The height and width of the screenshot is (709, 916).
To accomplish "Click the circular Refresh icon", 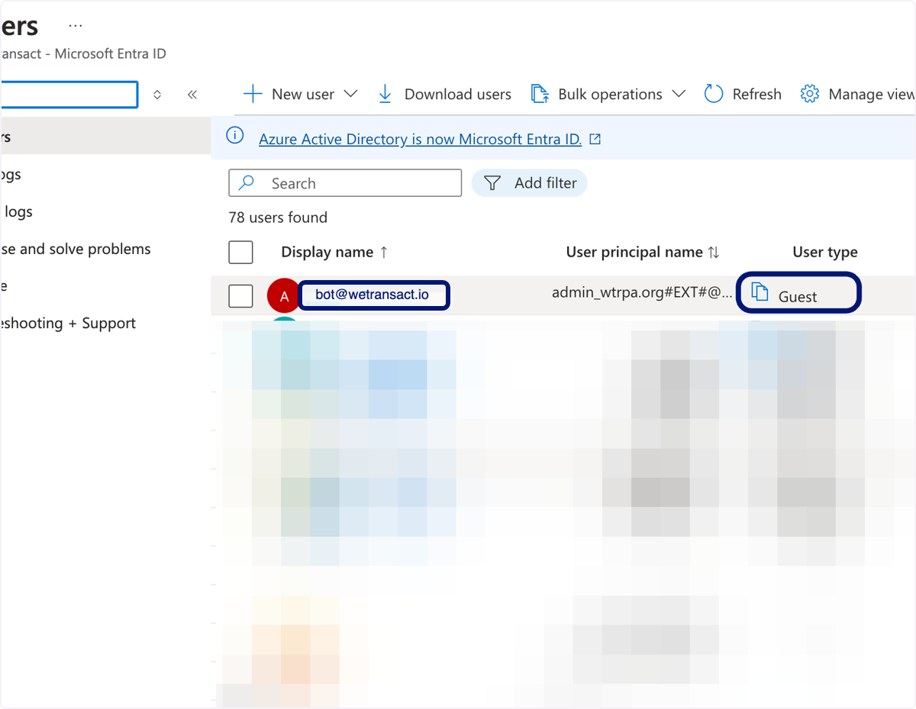I will [714, 94].
